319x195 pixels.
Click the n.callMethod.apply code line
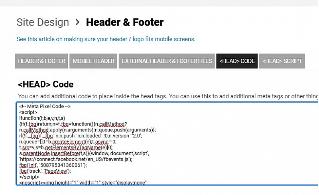87,130
